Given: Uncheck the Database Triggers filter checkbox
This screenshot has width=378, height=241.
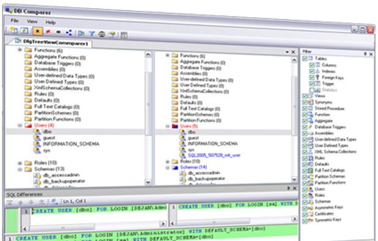Looking at the screenshot, I should click(305, 127).
